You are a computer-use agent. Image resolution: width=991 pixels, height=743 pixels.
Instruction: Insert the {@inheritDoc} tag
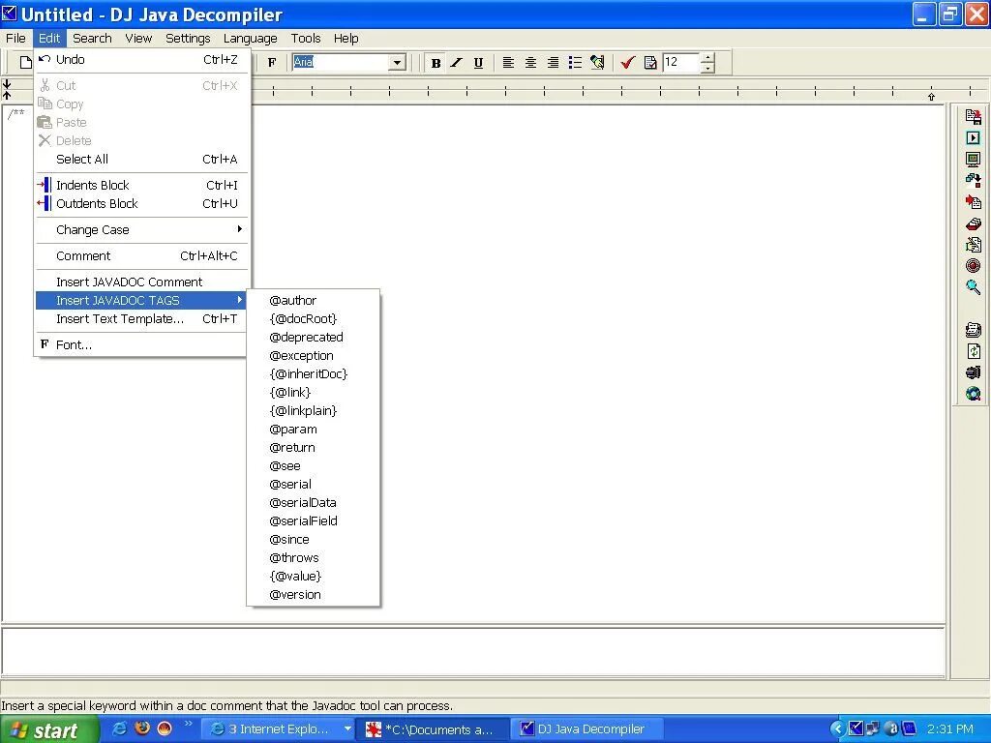point(313,373)
